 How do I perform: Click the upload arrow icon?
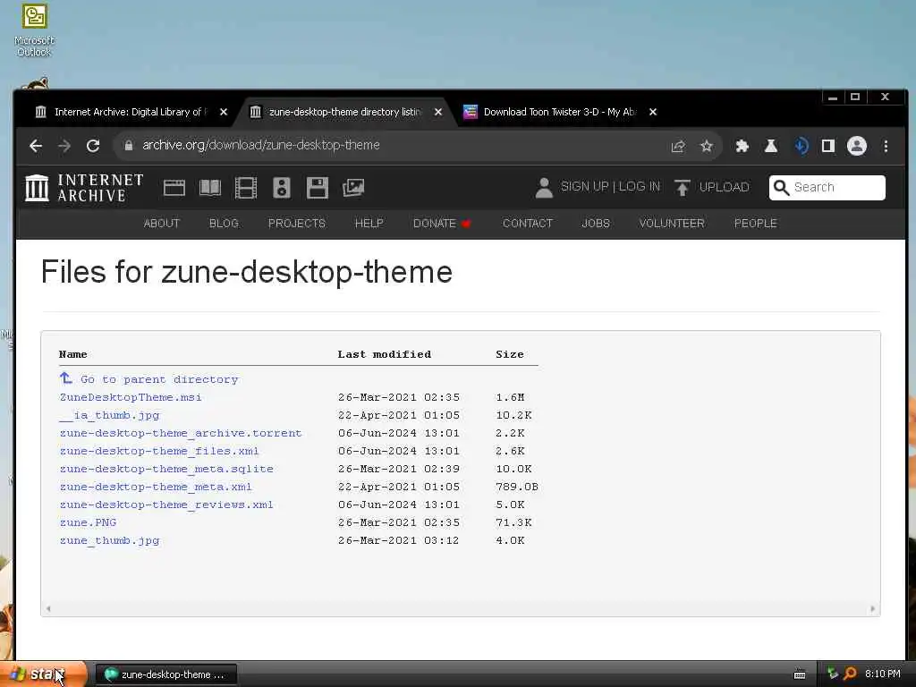click(x=682, y=188)
